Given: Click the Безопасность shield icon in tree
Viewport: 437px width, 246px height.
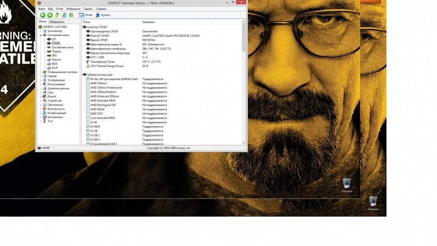Looking at the screenshot, I should pyautogui.click(x=44, y=109).
